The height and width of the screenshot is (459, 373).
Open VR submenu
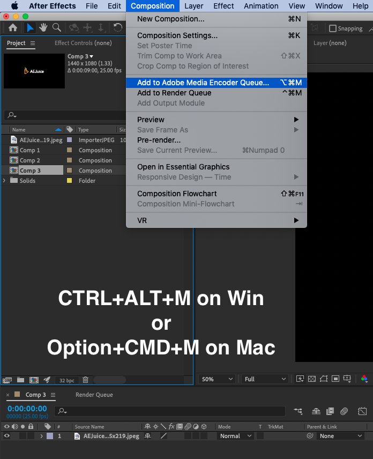coord(216,220)
